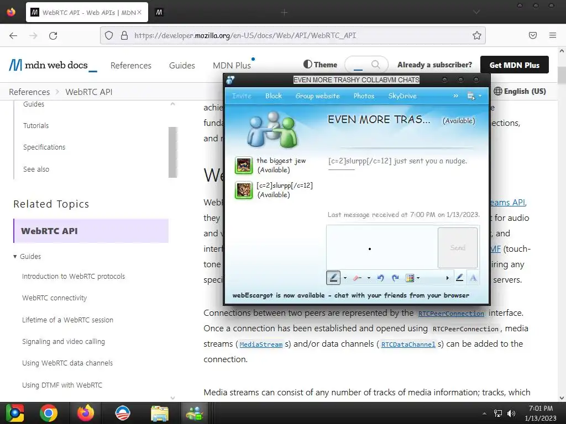Open the WebRTC connectivity guide
The height and width of the screenshot is (424, 566).
(55, 298)
